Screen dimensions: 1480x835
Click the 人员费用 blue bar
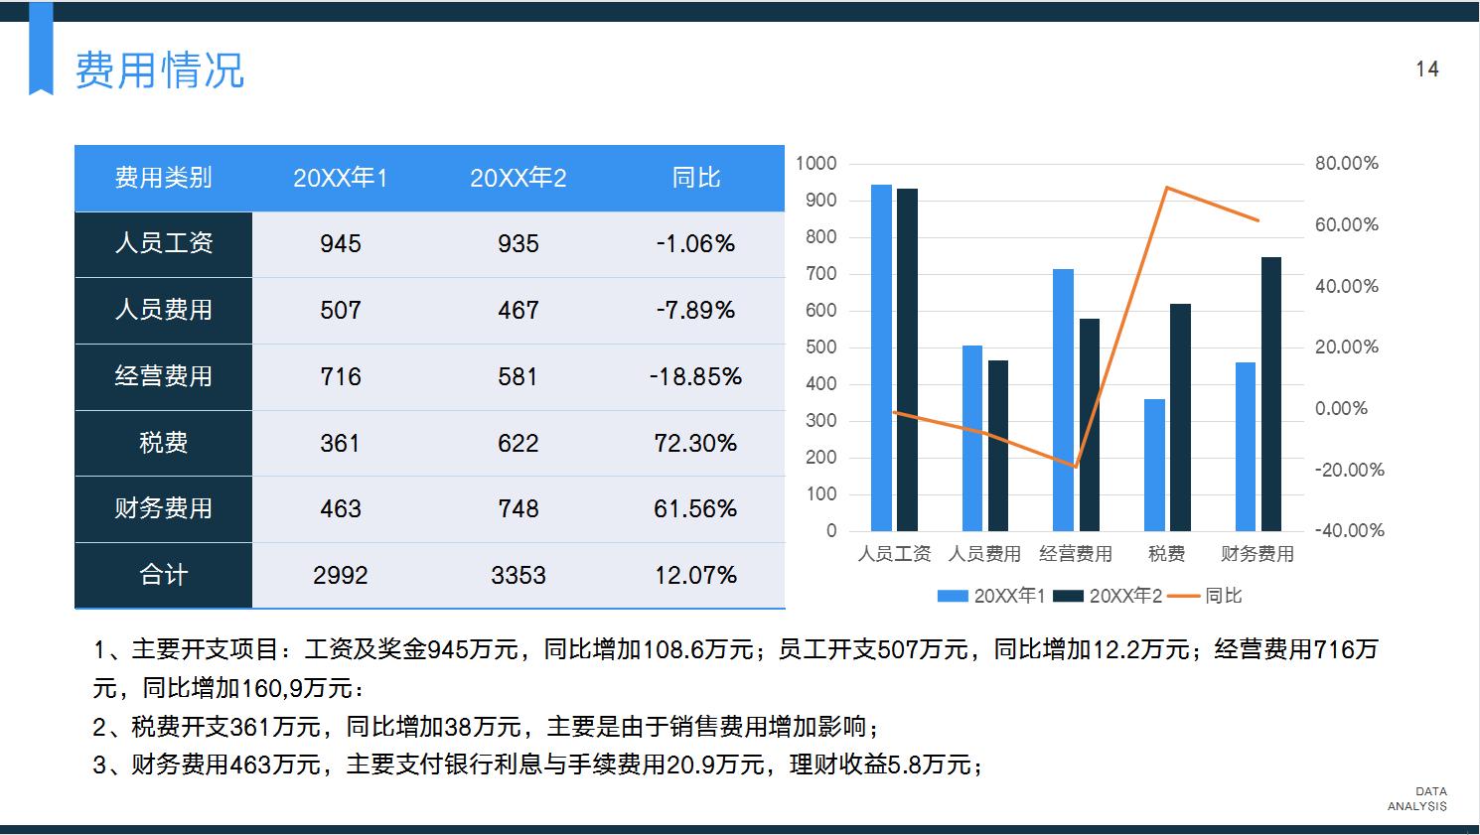pyautogui.click(x=970, y=437)
